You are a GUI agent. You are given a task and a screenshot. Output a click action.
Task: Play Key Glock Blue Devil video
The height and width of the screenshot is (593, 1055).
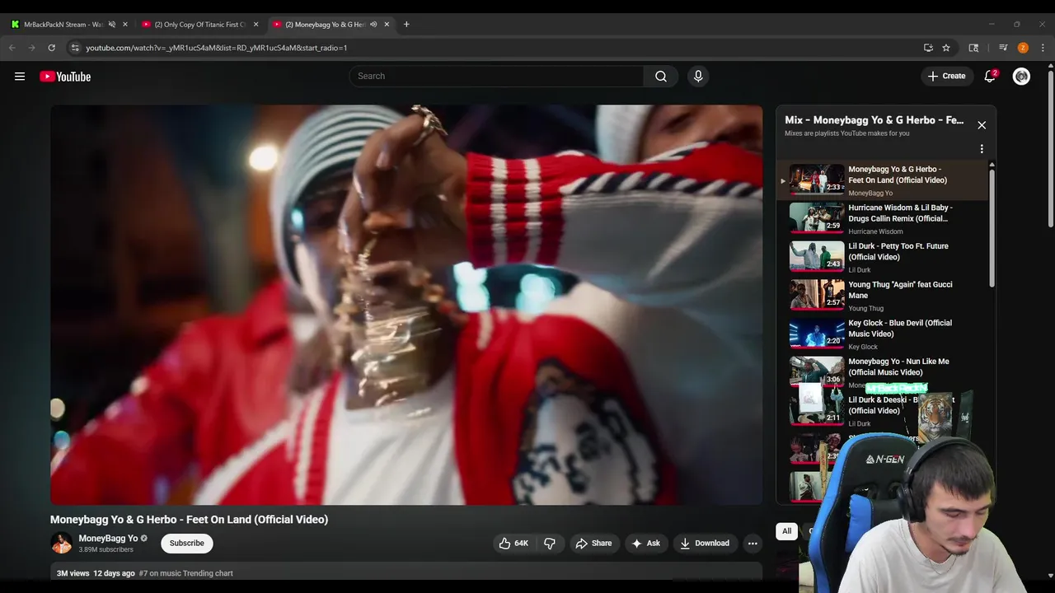coord(882,334)
